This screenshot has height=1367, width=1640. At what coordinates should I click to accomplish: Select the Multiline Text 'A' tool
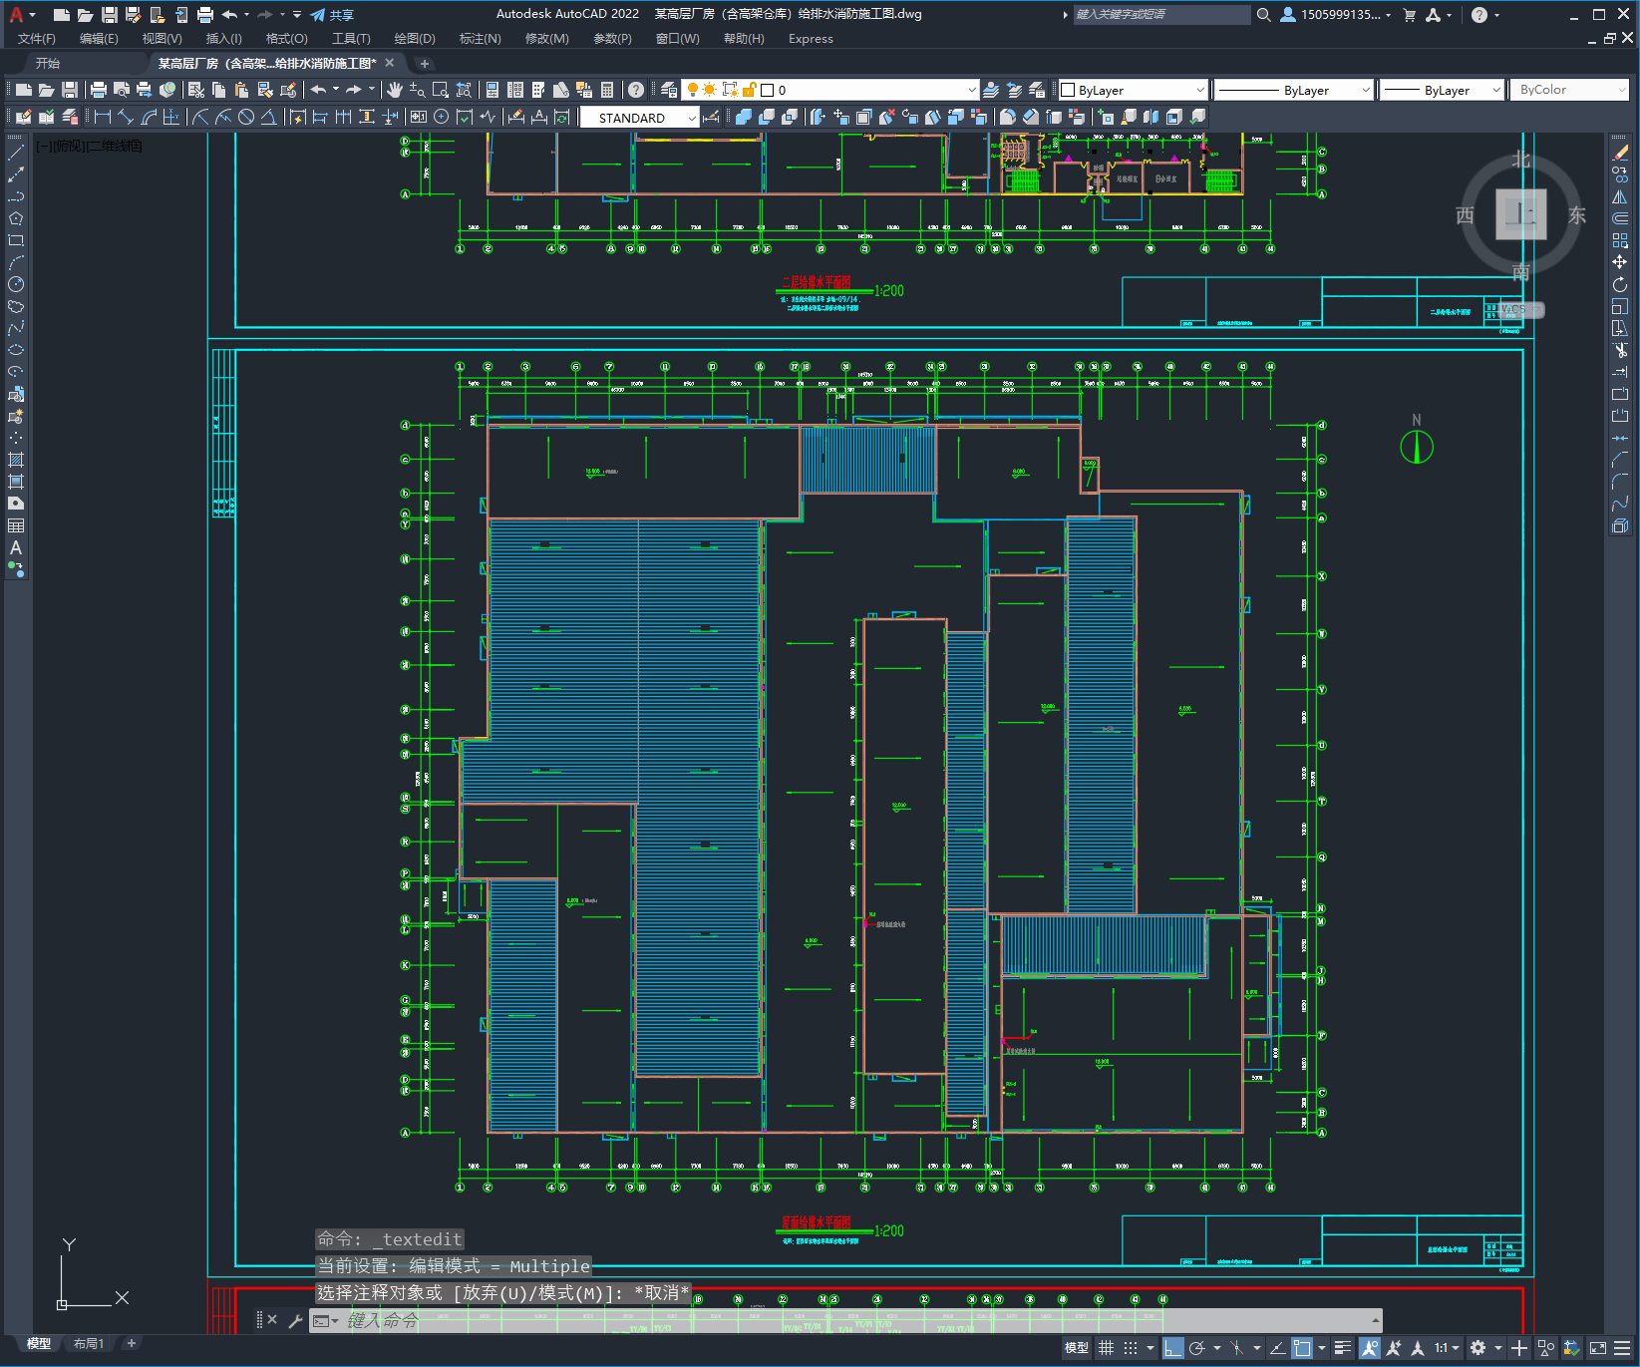(16, 547)
